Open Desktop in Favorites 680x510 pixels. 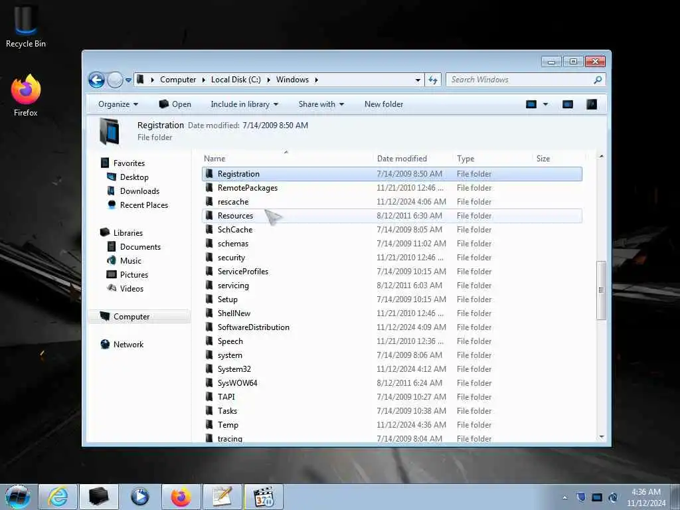134,177
